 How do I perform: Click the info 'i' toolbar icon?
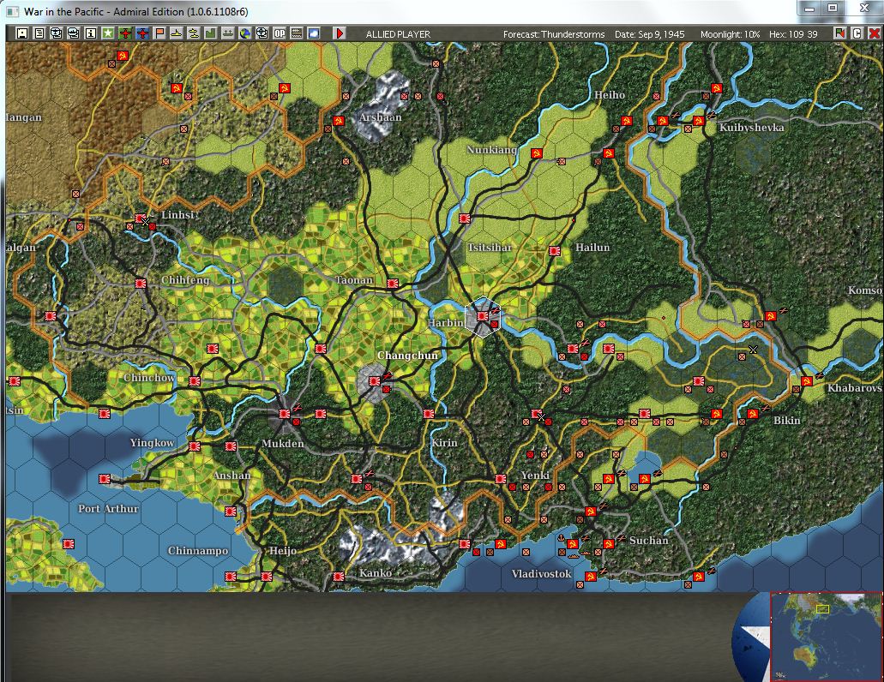pyautogui.click(x=90, y=33)
